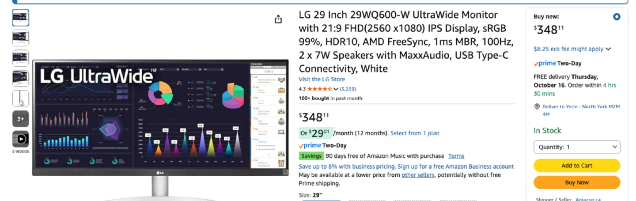The height and width of the screenshot is (201, 636).
Task: Click the other sellers link
Action: click(418, 175)
